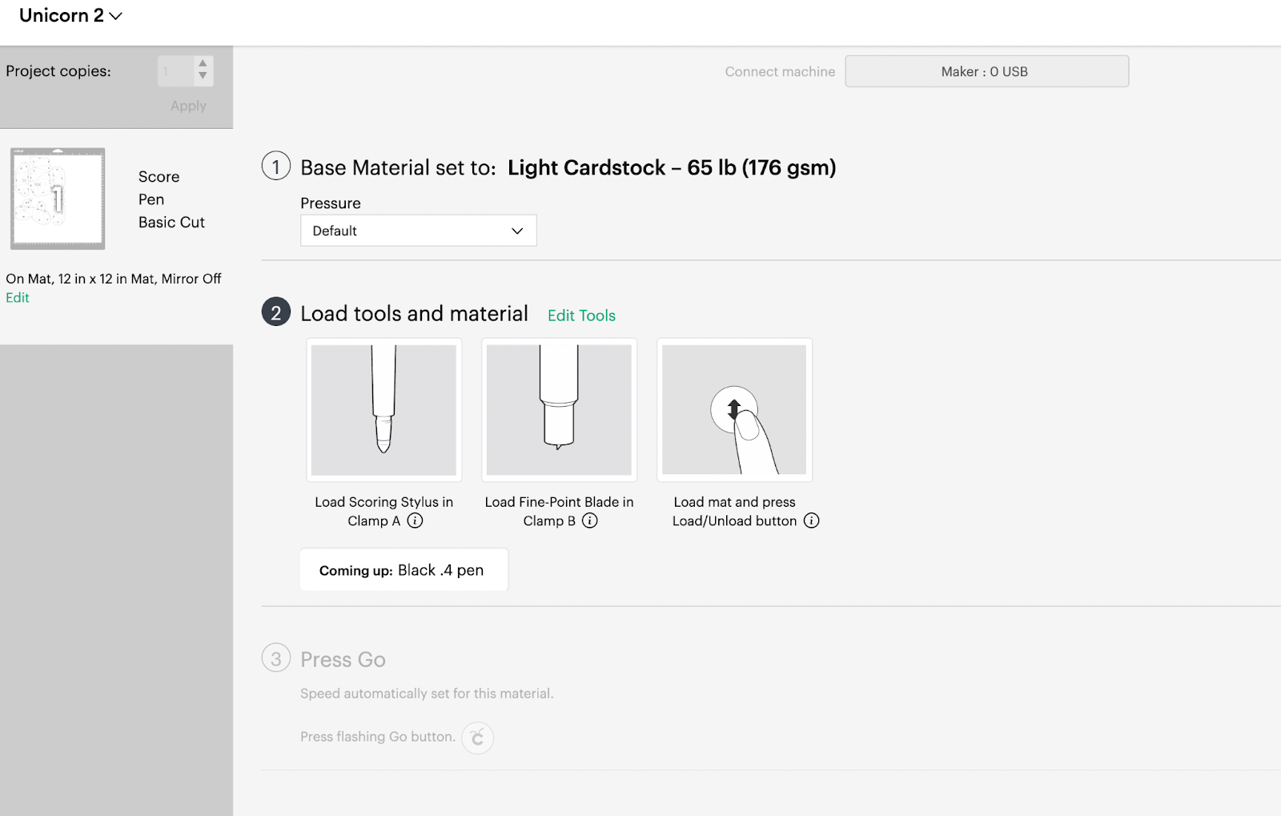Image resolution: width=1281 pixels, height=816 pixels.
Task: Click the Scoring Stylus tool image
Action: pos(383,410)
